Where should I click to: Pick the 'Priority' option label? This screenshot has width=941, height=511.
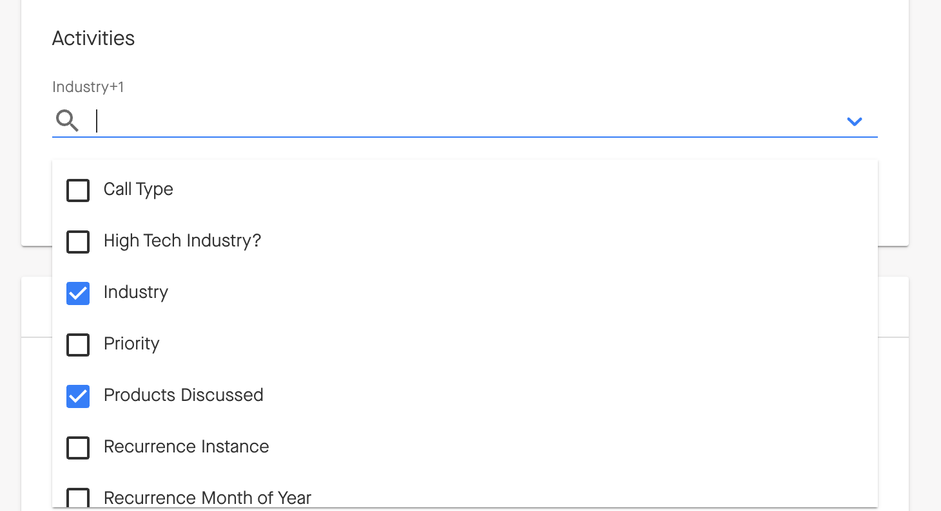pyautogui.click(x=131, y=344)
